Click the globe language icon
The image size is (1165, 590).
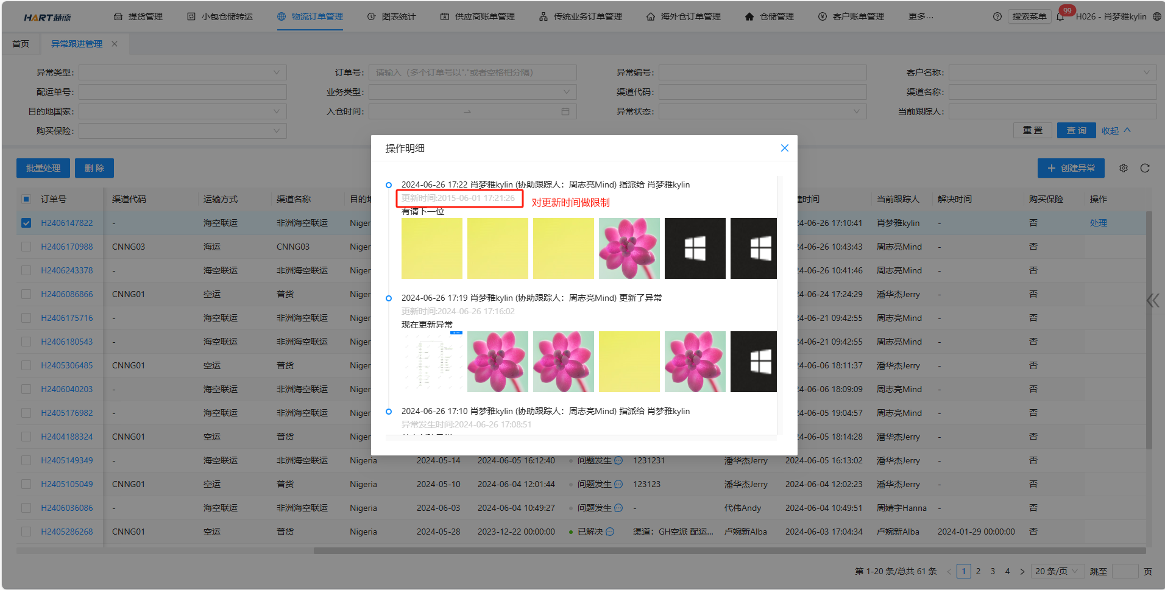pyautogui.click(x=1156, y=17)
